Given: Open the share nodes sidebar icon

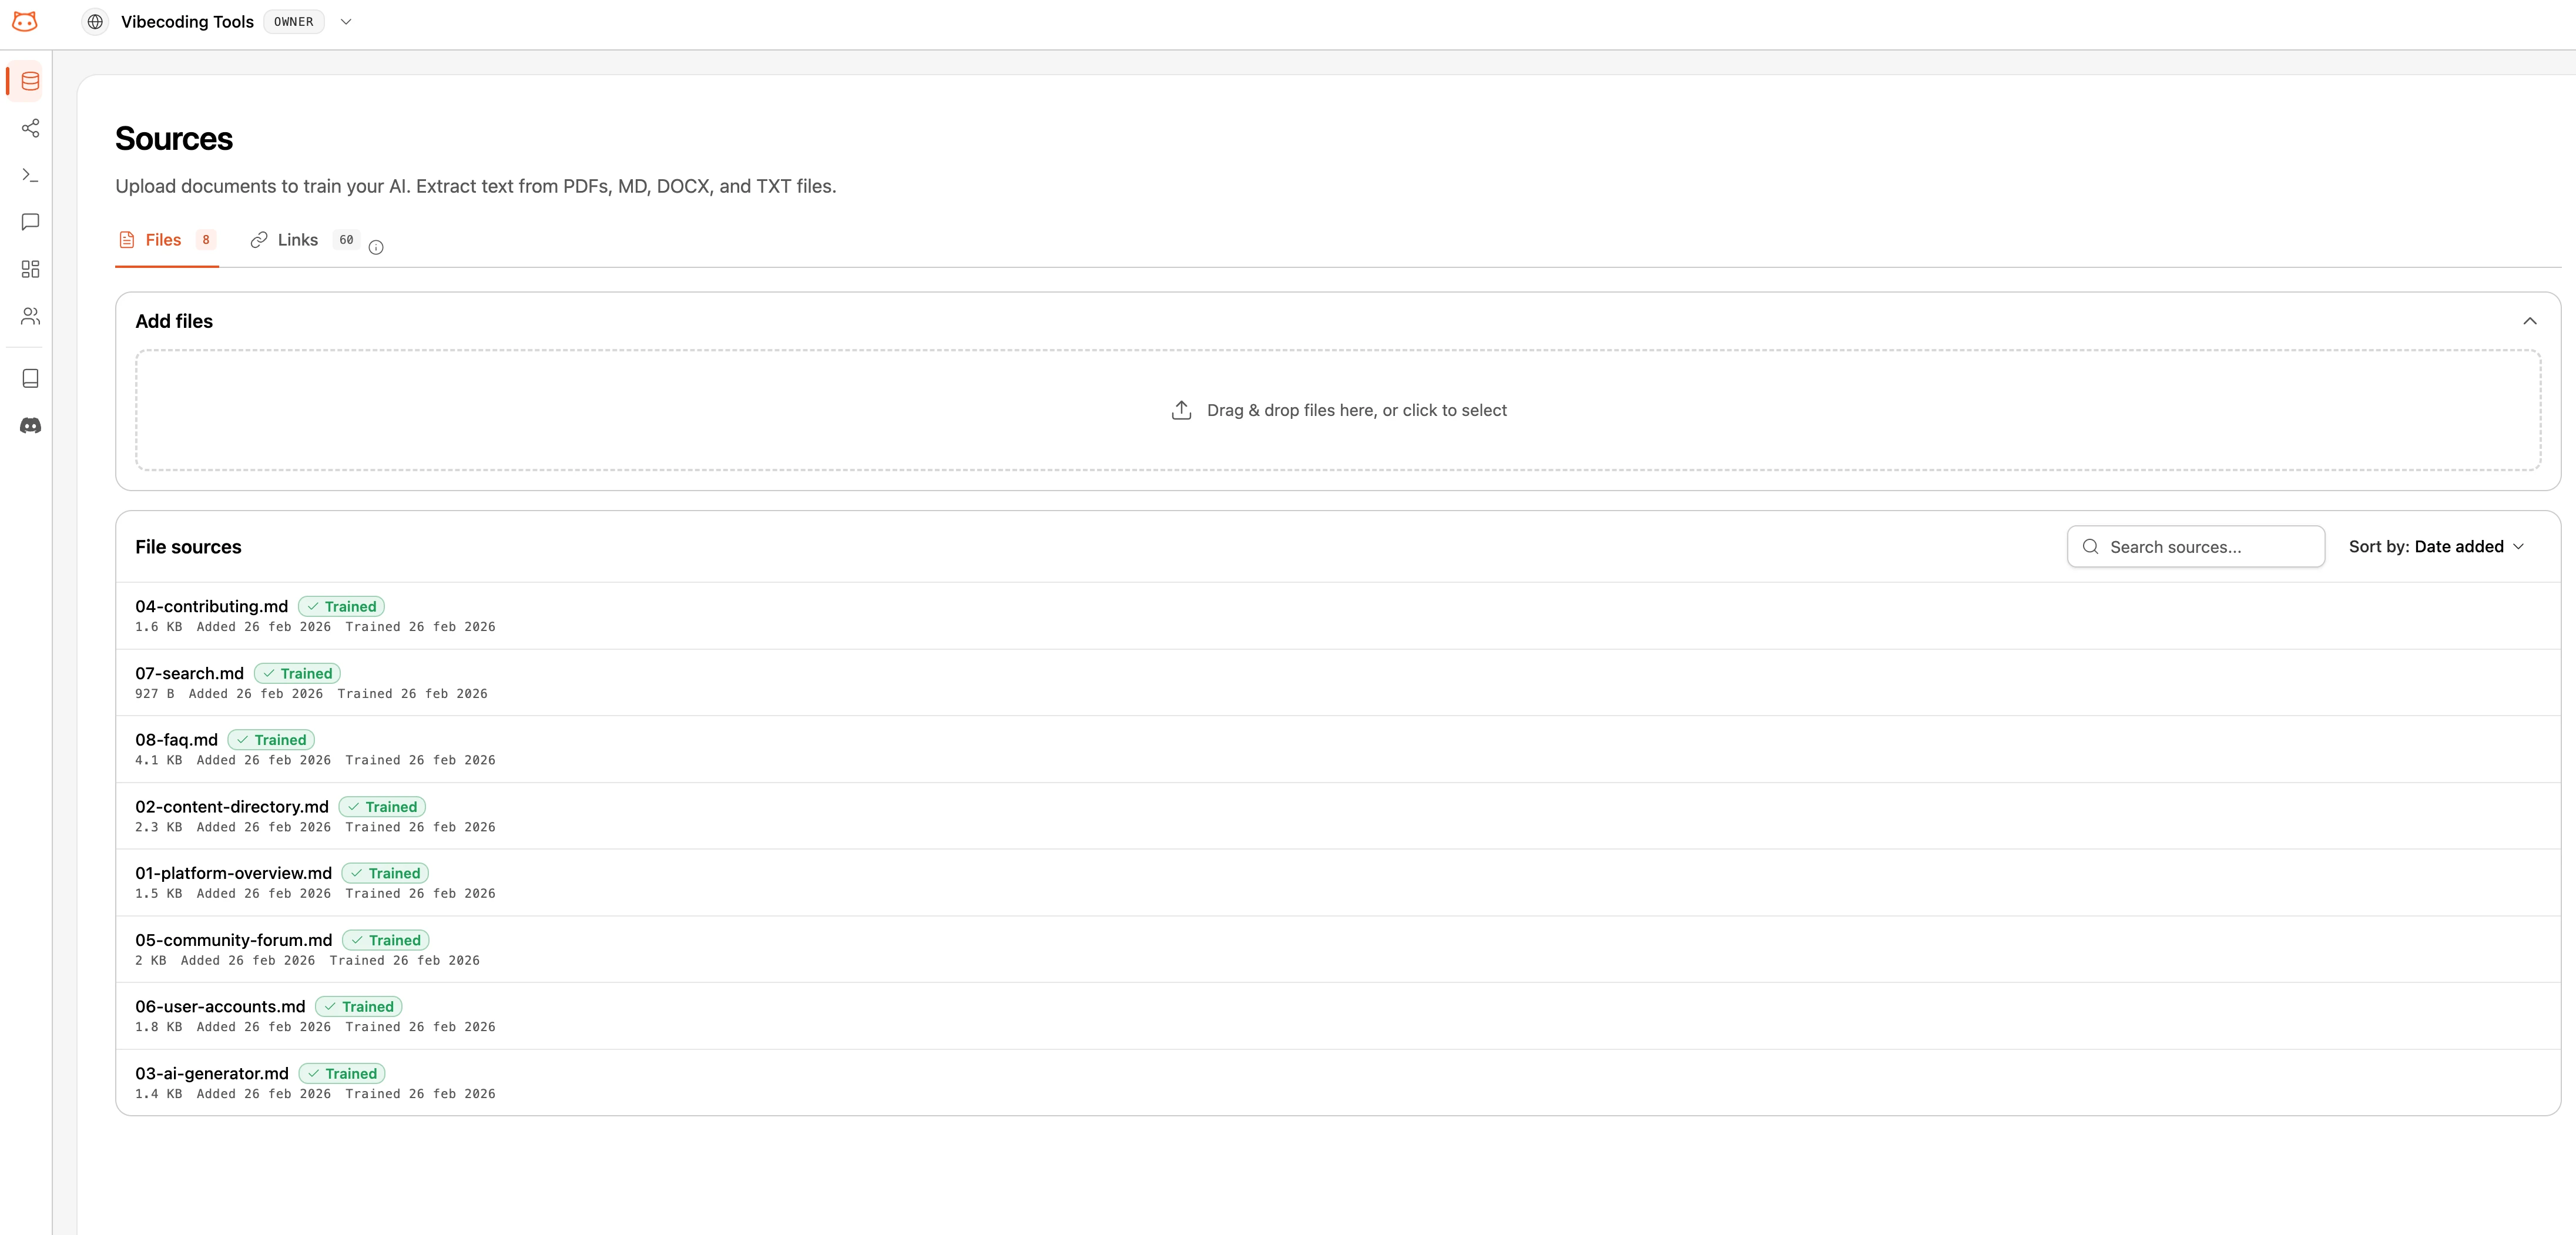Looking at the screenshot, I should 30,128.
